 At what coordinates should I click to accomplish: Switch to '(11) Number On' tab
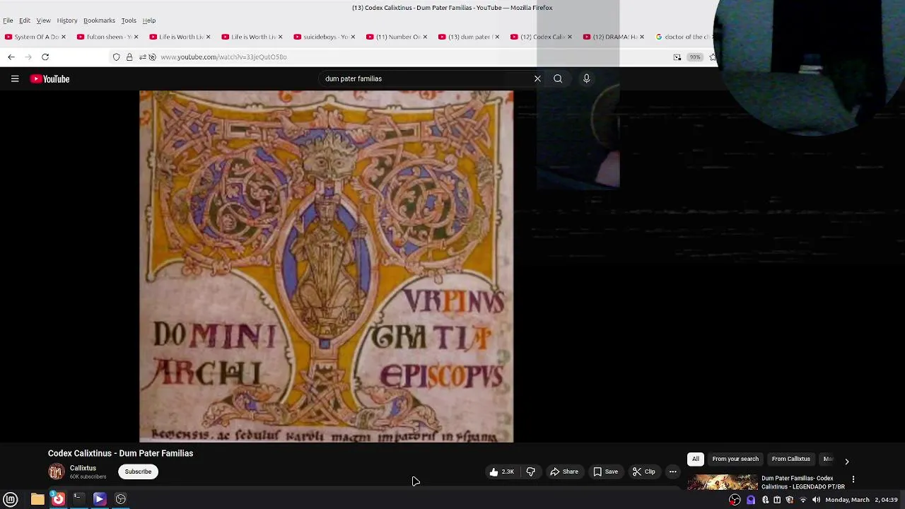[397, 37]
